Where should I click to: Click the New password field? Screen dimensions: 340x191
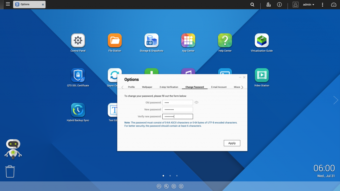tap(178, 110)
